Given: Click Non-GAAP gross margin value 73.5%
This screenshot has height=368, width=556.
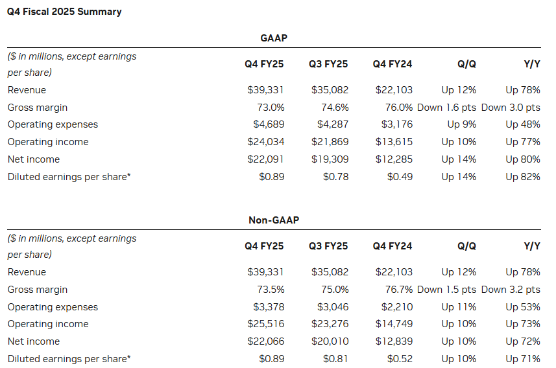Looking at the screenshot, I should pyautogui.click(x=271, y=290).
